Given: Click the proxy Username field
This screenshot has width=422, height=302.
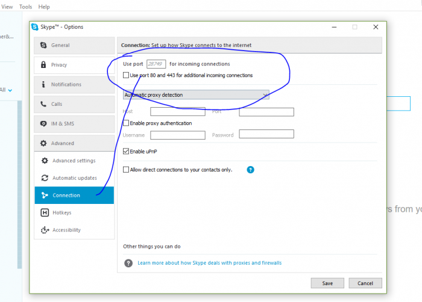Looking at the screenshot, I should (178, 135).
